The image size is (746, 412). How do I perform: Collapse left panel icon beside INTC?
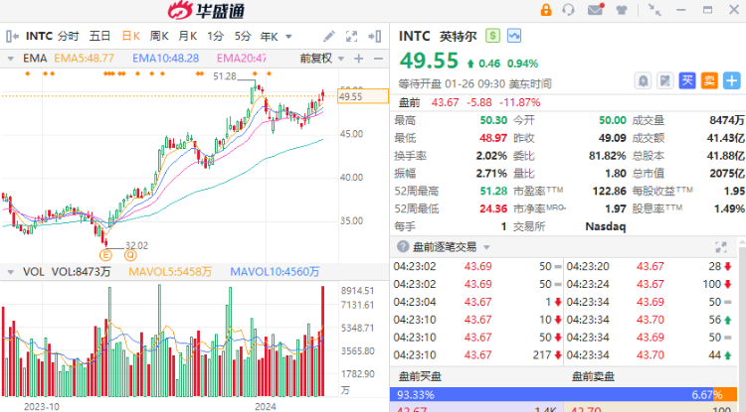click(12, 36)
